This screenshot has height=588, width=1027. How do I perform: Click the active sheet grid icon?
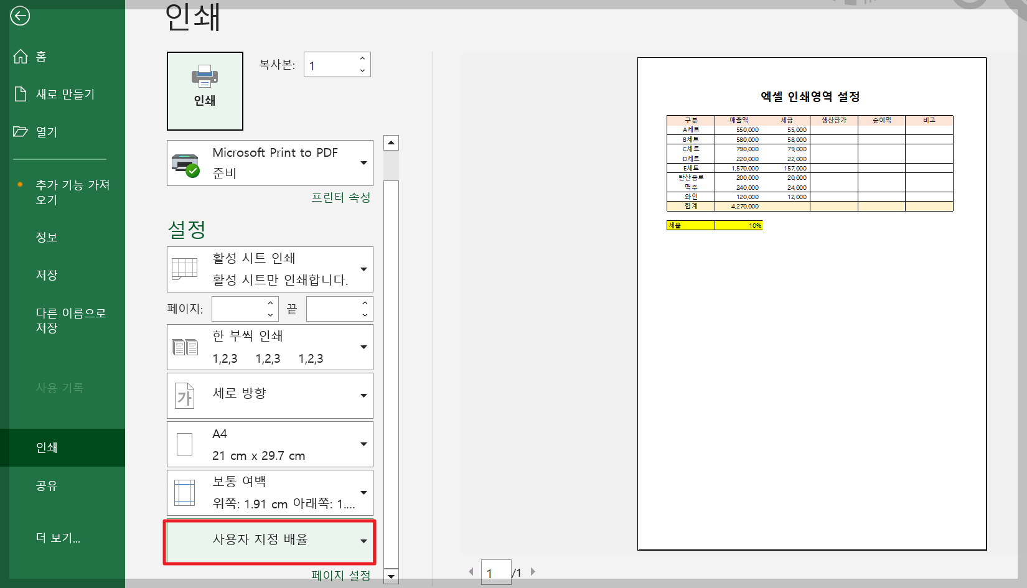pos(185,269)
